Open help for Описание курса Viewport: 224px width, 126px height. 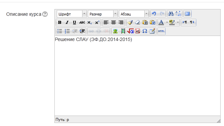pyautogui.click(x=45, y=14)
